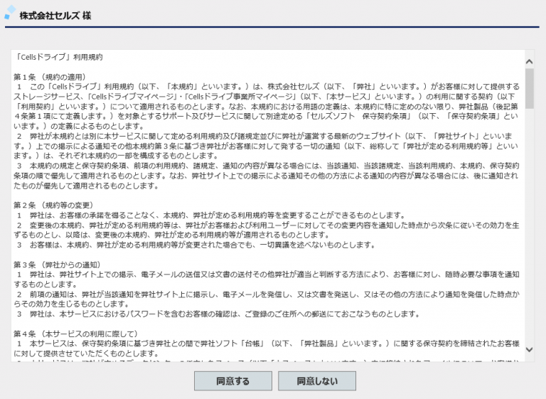Click the 第1条（規約の適用） heading
The image size is (546, 399).
[50, 77]
